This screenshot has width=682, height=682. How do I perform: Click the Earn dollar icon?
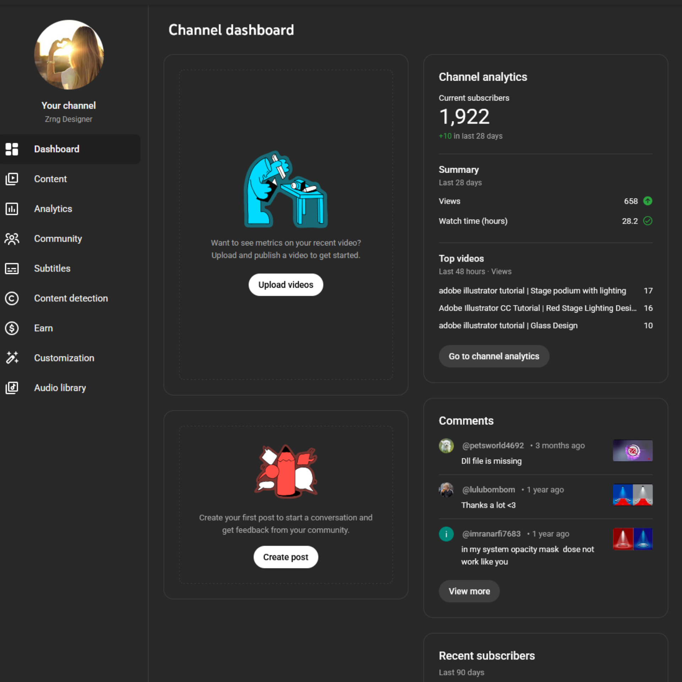(x=12, y=328)
